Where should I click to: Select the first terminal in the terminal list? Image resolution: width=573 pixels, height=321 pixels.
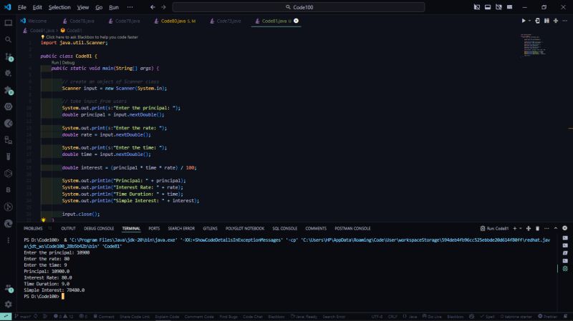coord(565,238)
